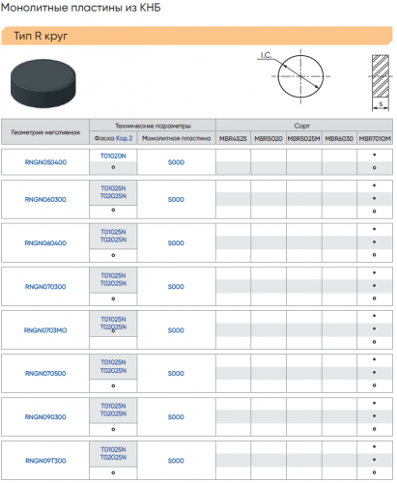Image resolution: width=397 pixels, height=483 pixels.
Task: Click the MBR4525 grade column header
Action: tap(233, 138)
